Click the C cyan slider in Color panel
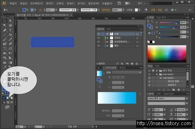The width and height of the screenshot is (195, 129). click(x=169, y=22)
